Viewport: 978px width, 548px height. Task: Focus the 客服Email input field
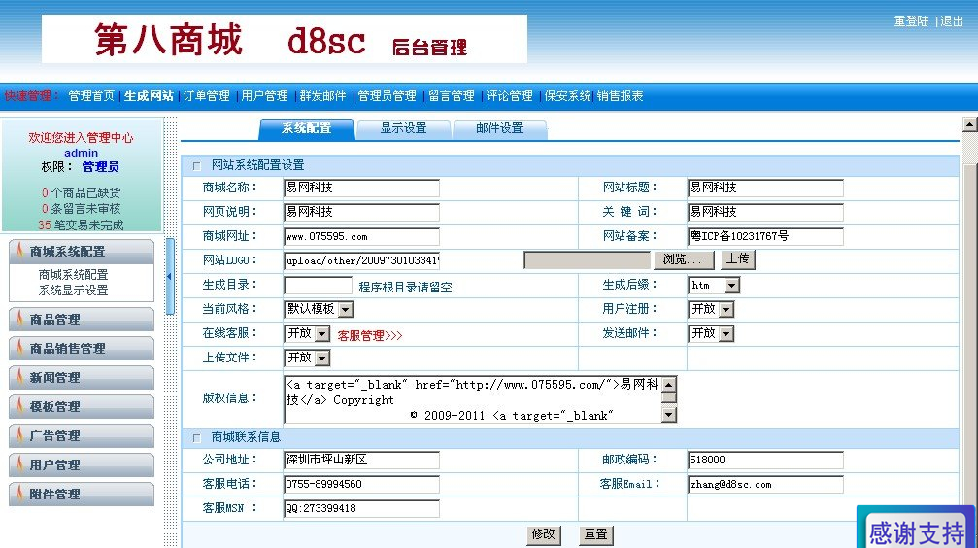click(x=766, y=484)
